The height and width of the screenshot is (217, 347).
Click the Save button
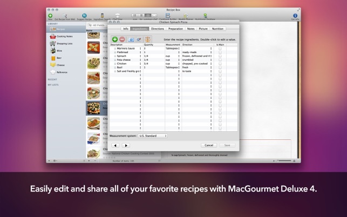[227, 145]
